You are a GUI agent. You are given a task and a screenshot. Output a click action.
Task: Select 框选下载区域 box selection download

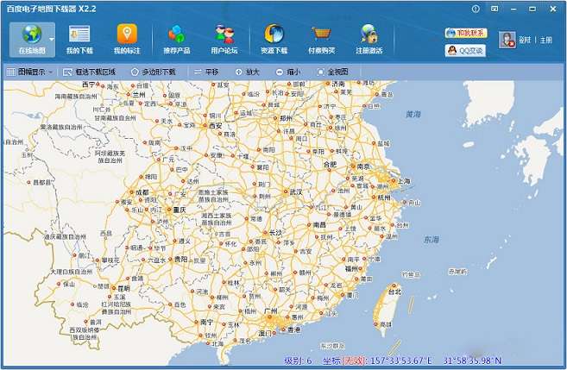90,72
